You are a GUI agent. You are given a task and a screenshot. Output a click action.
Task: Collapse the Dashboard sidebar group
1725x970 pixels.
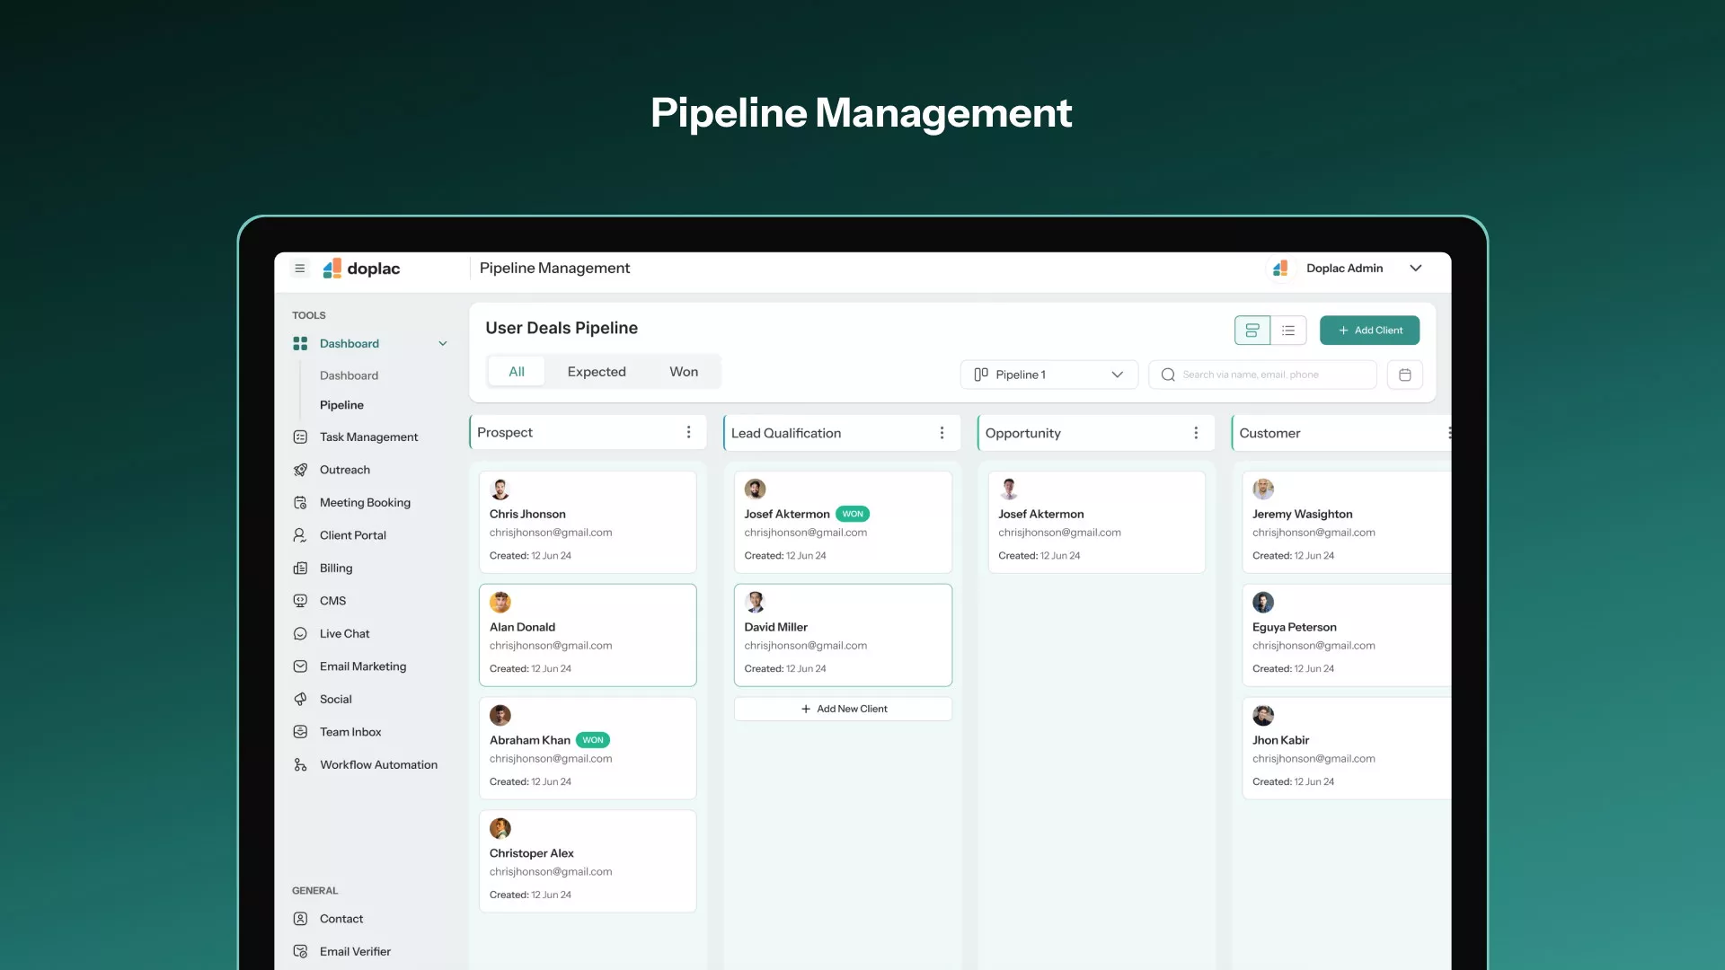pos(442,343)
